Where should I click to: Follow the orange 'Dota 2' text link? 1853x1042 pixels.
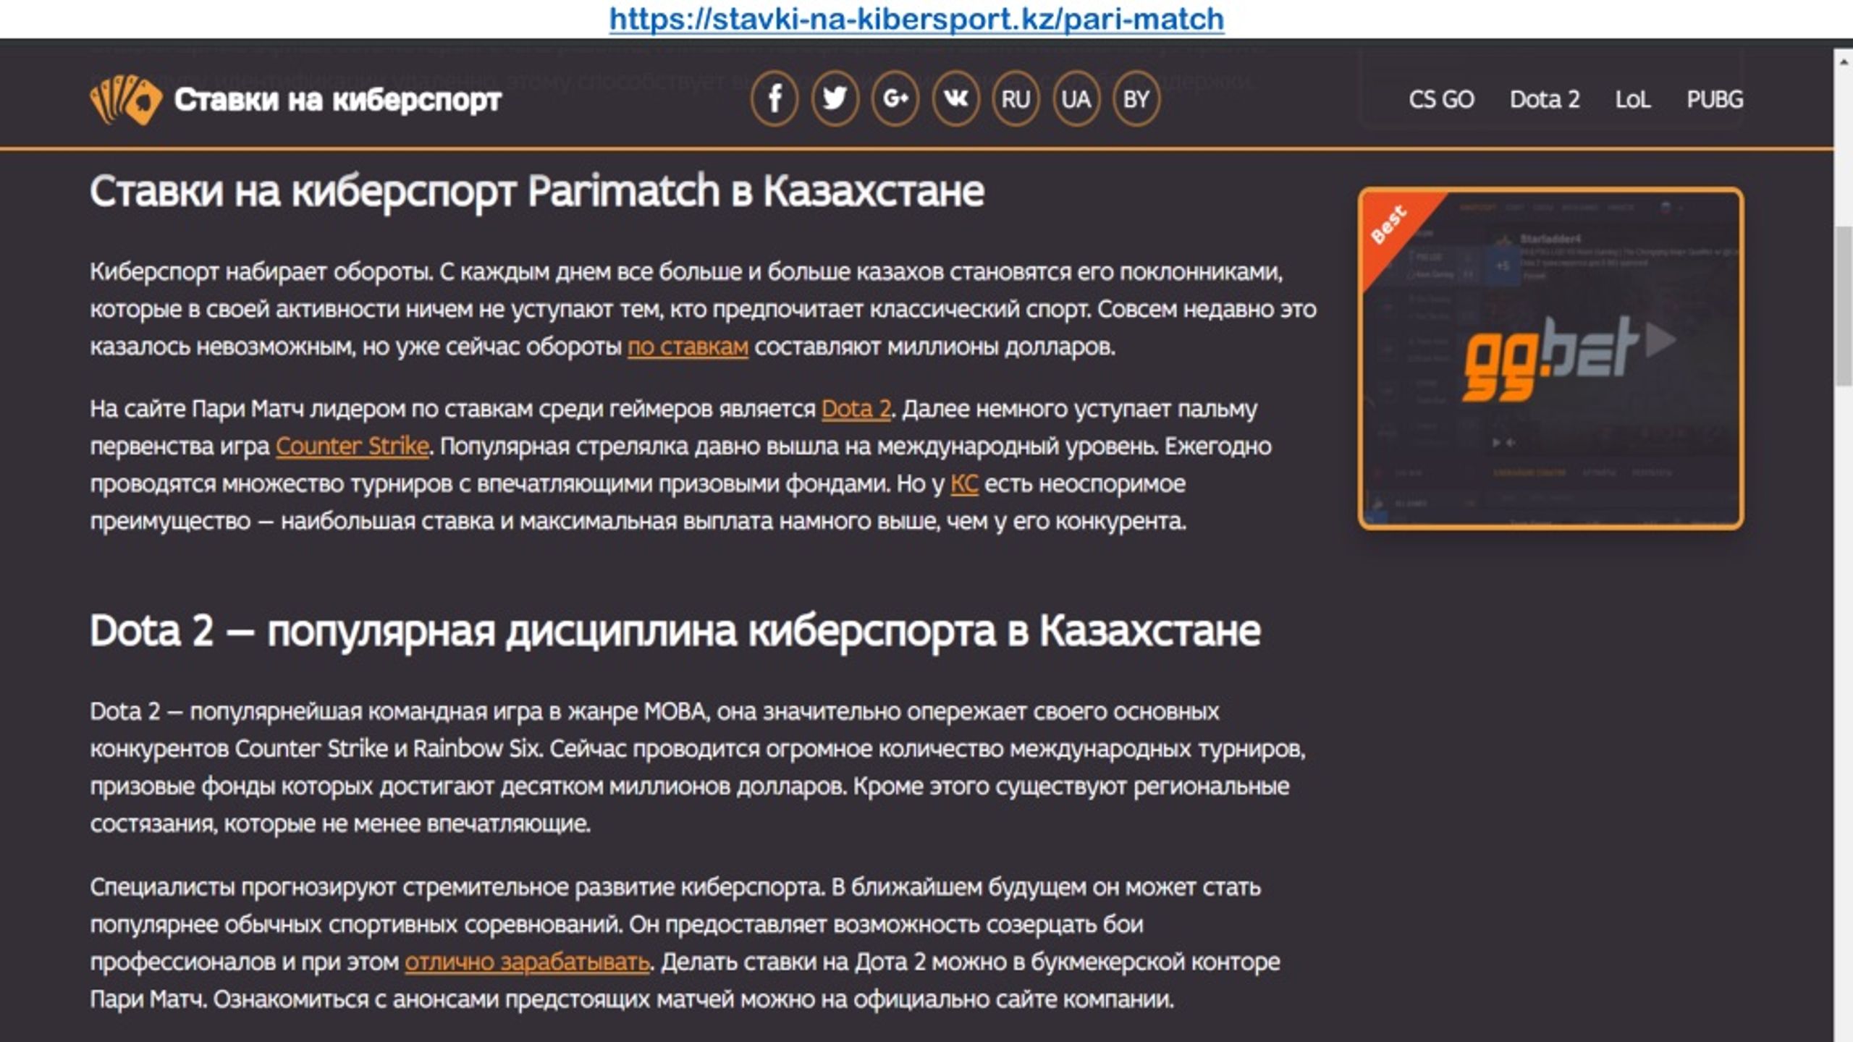[856, 409]
